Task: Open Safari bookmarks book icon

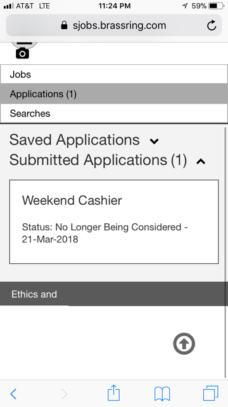Action: [x=162, y=394]
